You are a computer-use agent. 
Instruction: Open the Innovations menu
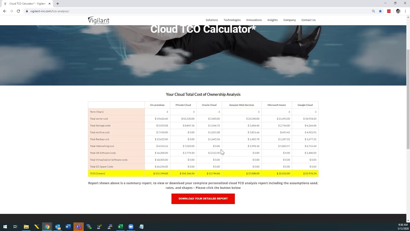click(x=254, y=20)
